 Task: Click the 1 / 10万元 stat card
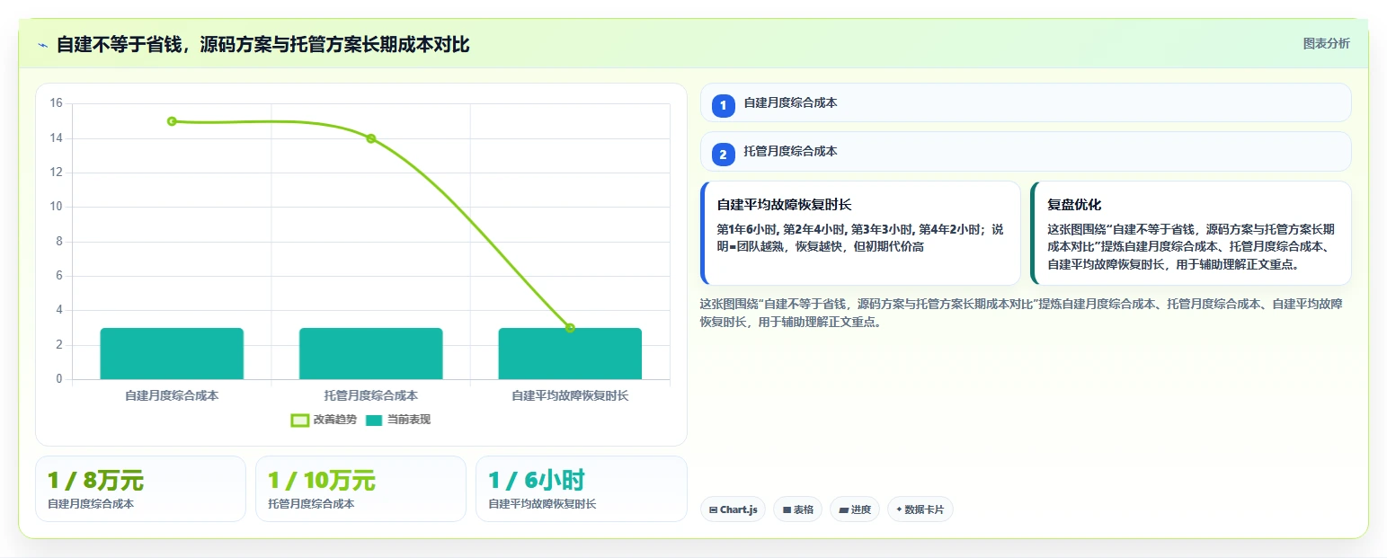point(360,489)
